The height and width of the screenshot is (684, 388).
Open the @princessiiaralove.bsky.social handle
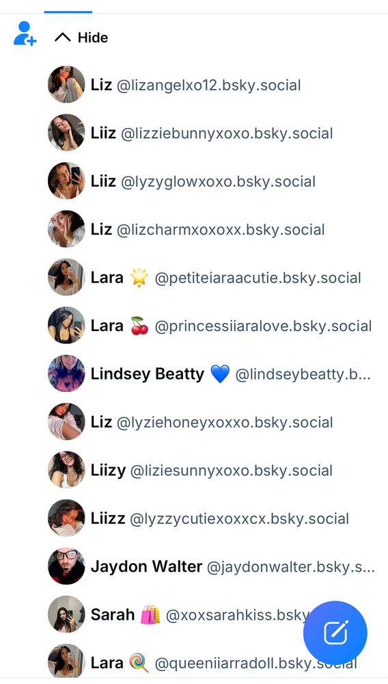pos(264,326)
